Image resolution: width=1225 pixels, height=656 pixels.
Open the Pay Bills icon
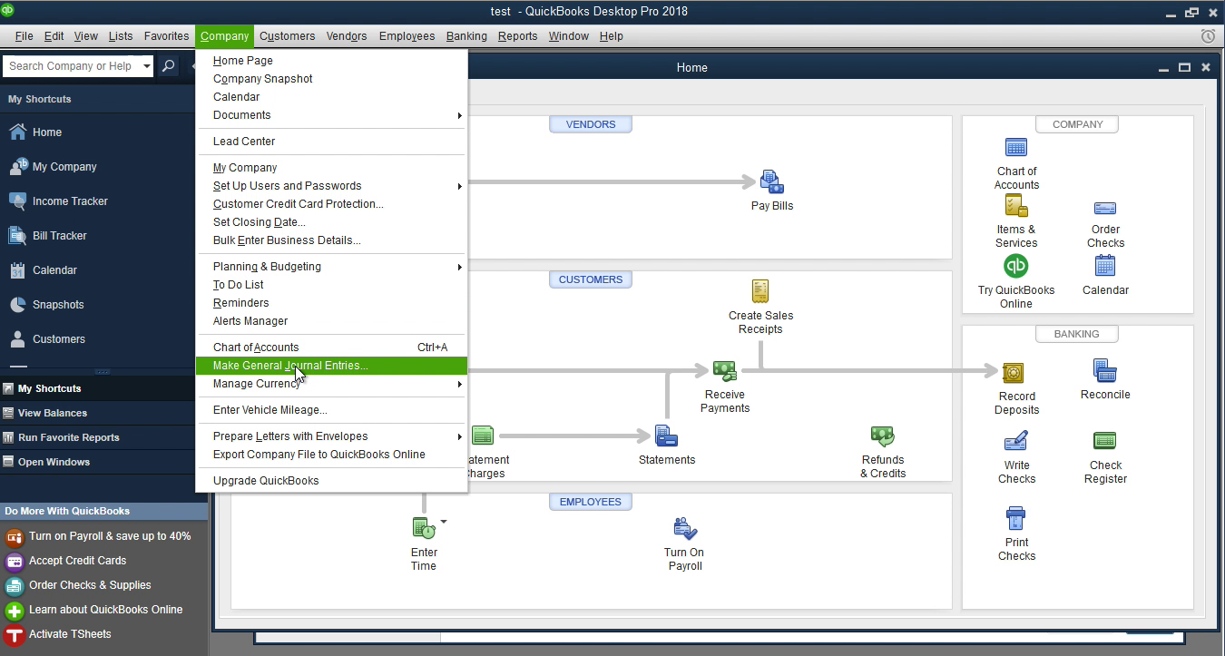(x=772, y=182)
